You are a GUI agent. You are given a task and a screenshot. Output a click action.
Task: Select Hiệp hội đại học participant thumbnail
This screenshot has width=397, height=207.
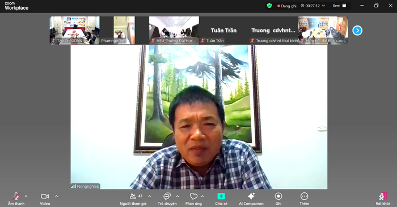point(323,31)
